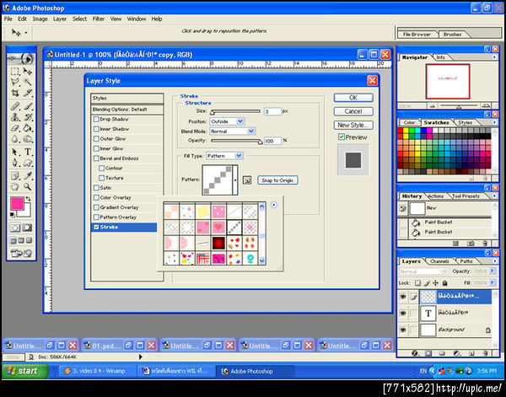
Task: Enable the Gradient Overlay checkbox
Action: [x=96, y=207]
